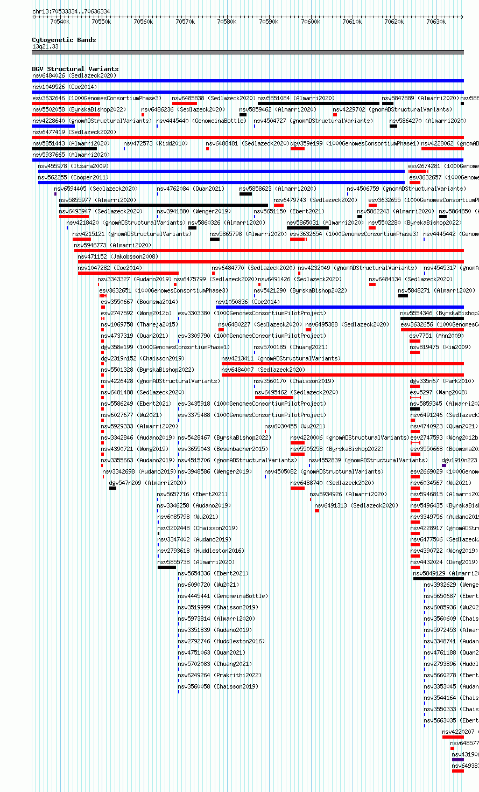Click esv3550667 (Boomsma2014) label
Screen dimensions: 479x792
pos(139,302)
